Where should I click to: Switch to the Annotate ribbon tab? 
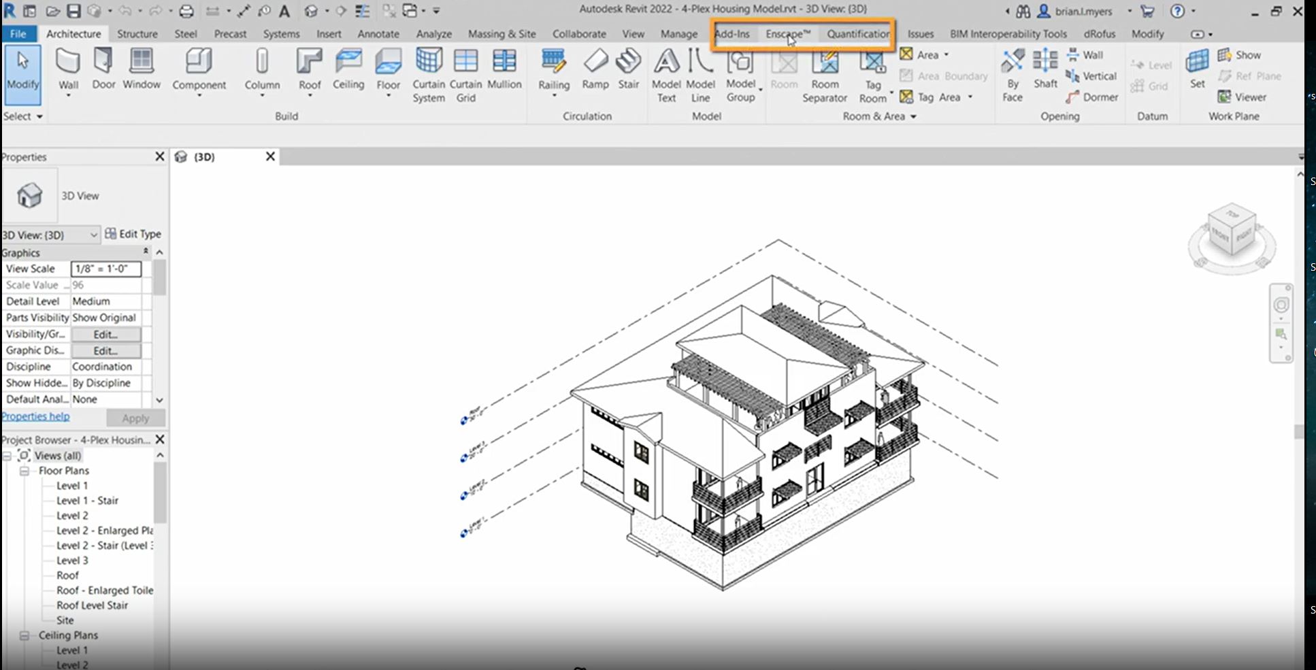coord(378,33)
